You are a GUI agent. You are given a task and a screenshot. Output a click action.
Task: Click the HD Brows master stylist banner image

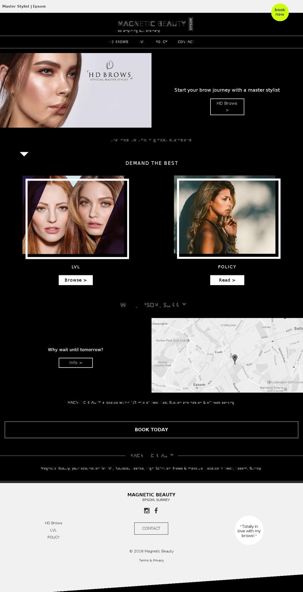click(x=76, y=90)
